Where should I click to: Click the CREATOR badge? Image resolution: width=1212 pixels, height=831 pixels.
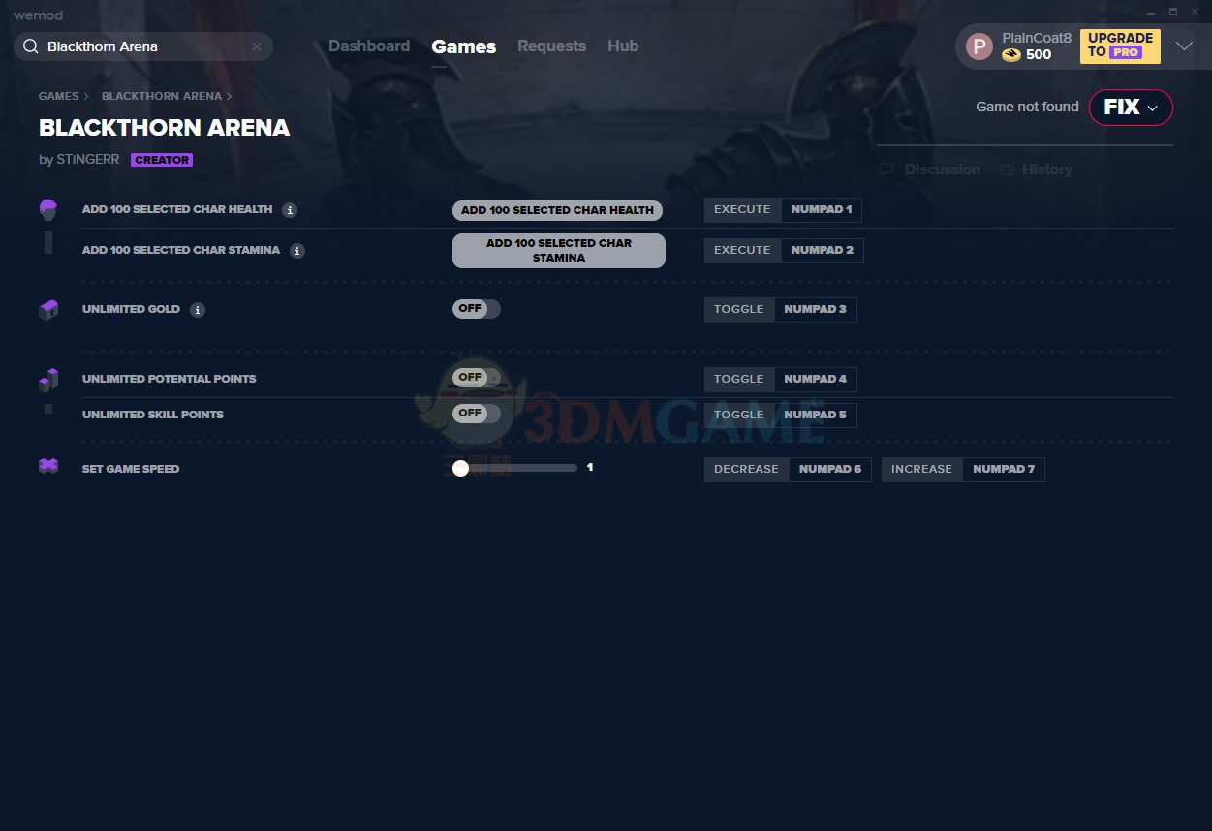point(162,160)
